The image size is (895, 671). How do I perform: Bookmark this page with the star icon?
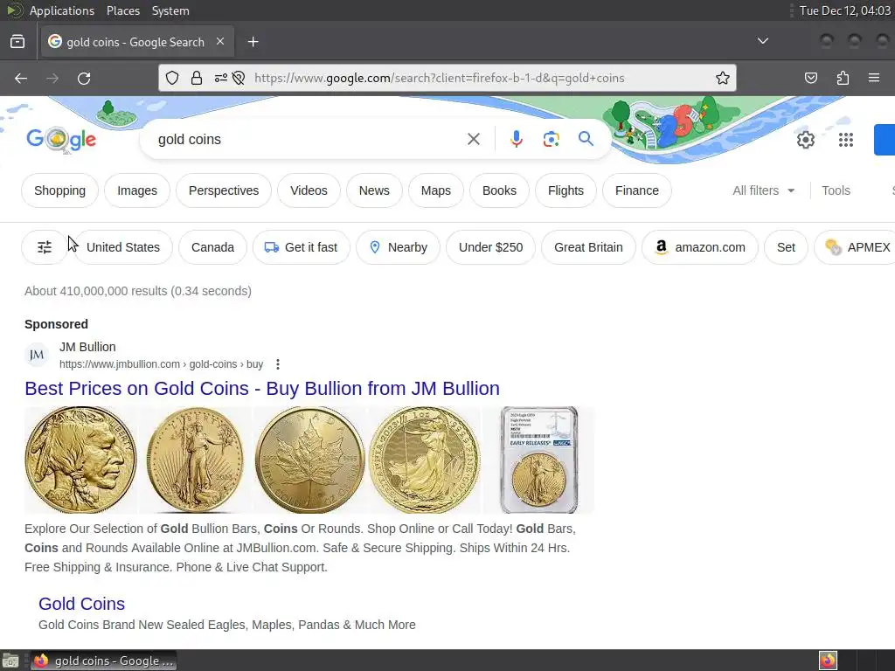723,78
